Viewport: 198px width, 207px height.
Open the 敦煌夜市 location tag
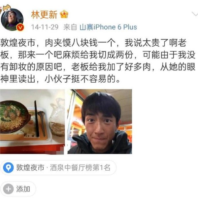pyautogui.click(x=30, y=168)
